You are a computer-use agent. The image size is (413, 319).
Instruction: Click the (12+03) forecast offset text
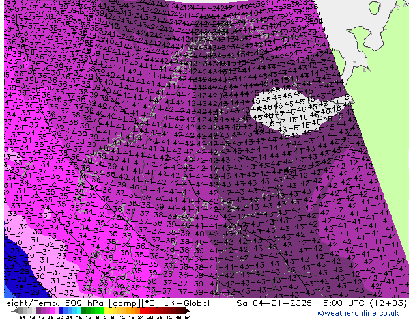[388, 303]
